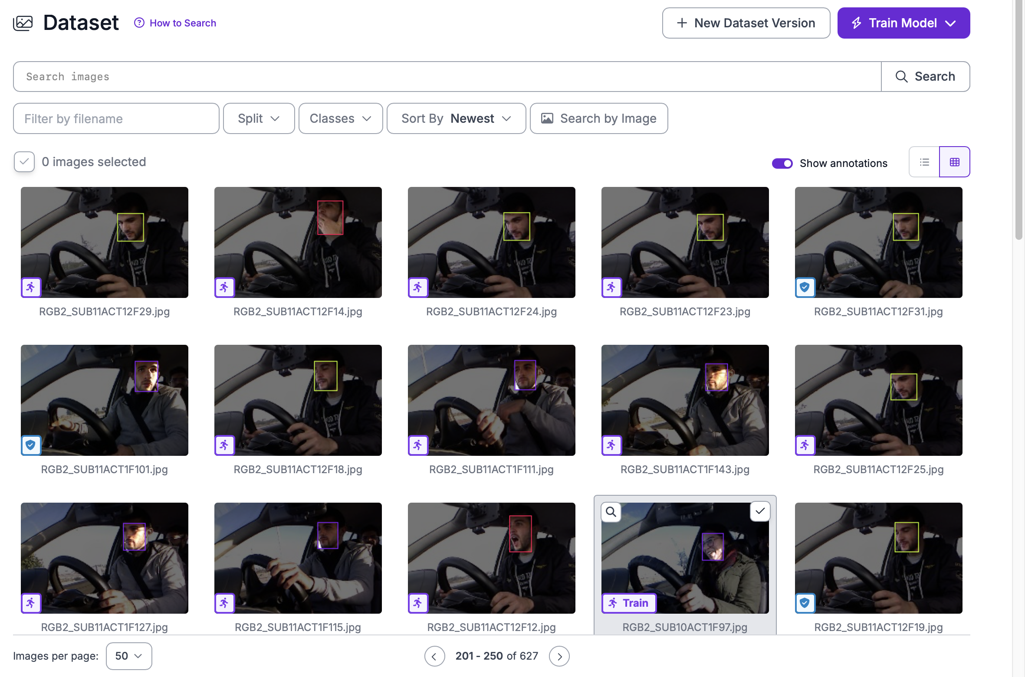The image size is (1025, 677).
Task: Click the Train split badge on RGB2_SUB11ACT12F29
Action: [31, 287]
